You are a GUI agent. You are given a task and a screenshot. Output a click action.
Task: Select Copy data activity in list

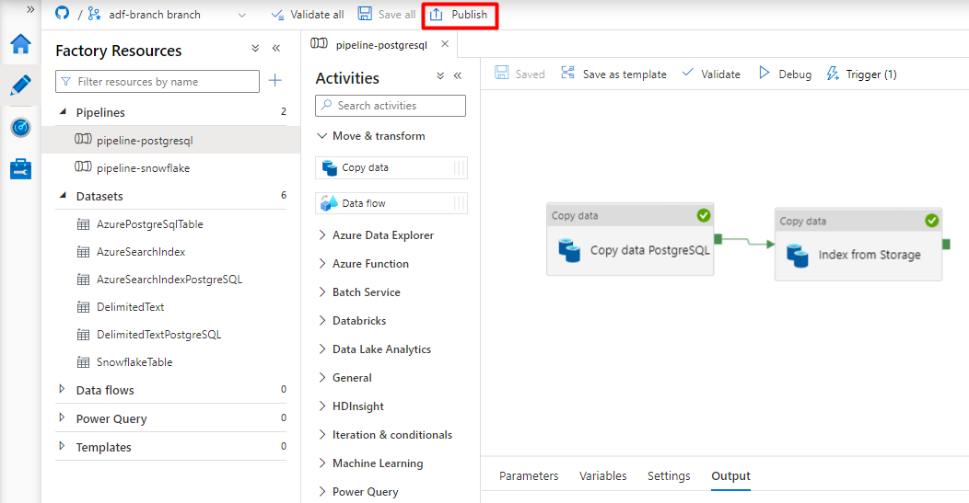point(391,168)
